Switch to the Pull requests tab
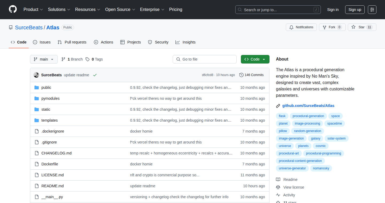Image resolution: width=385 pixels, height=203 pixels. click(x=72, y=42)
